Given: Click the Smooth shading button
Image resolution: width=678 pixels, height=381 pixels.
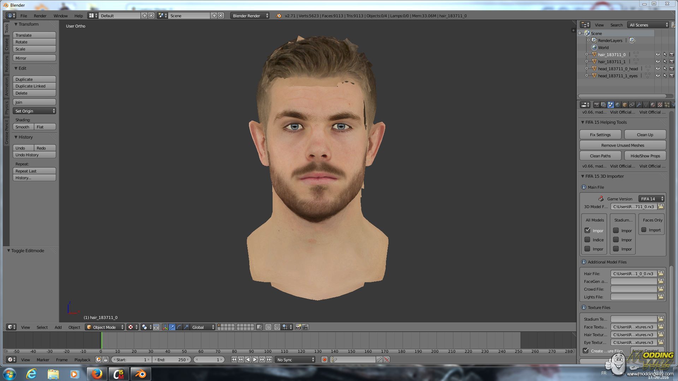Looking at the screenshot, I should click(x=23, y=127).
